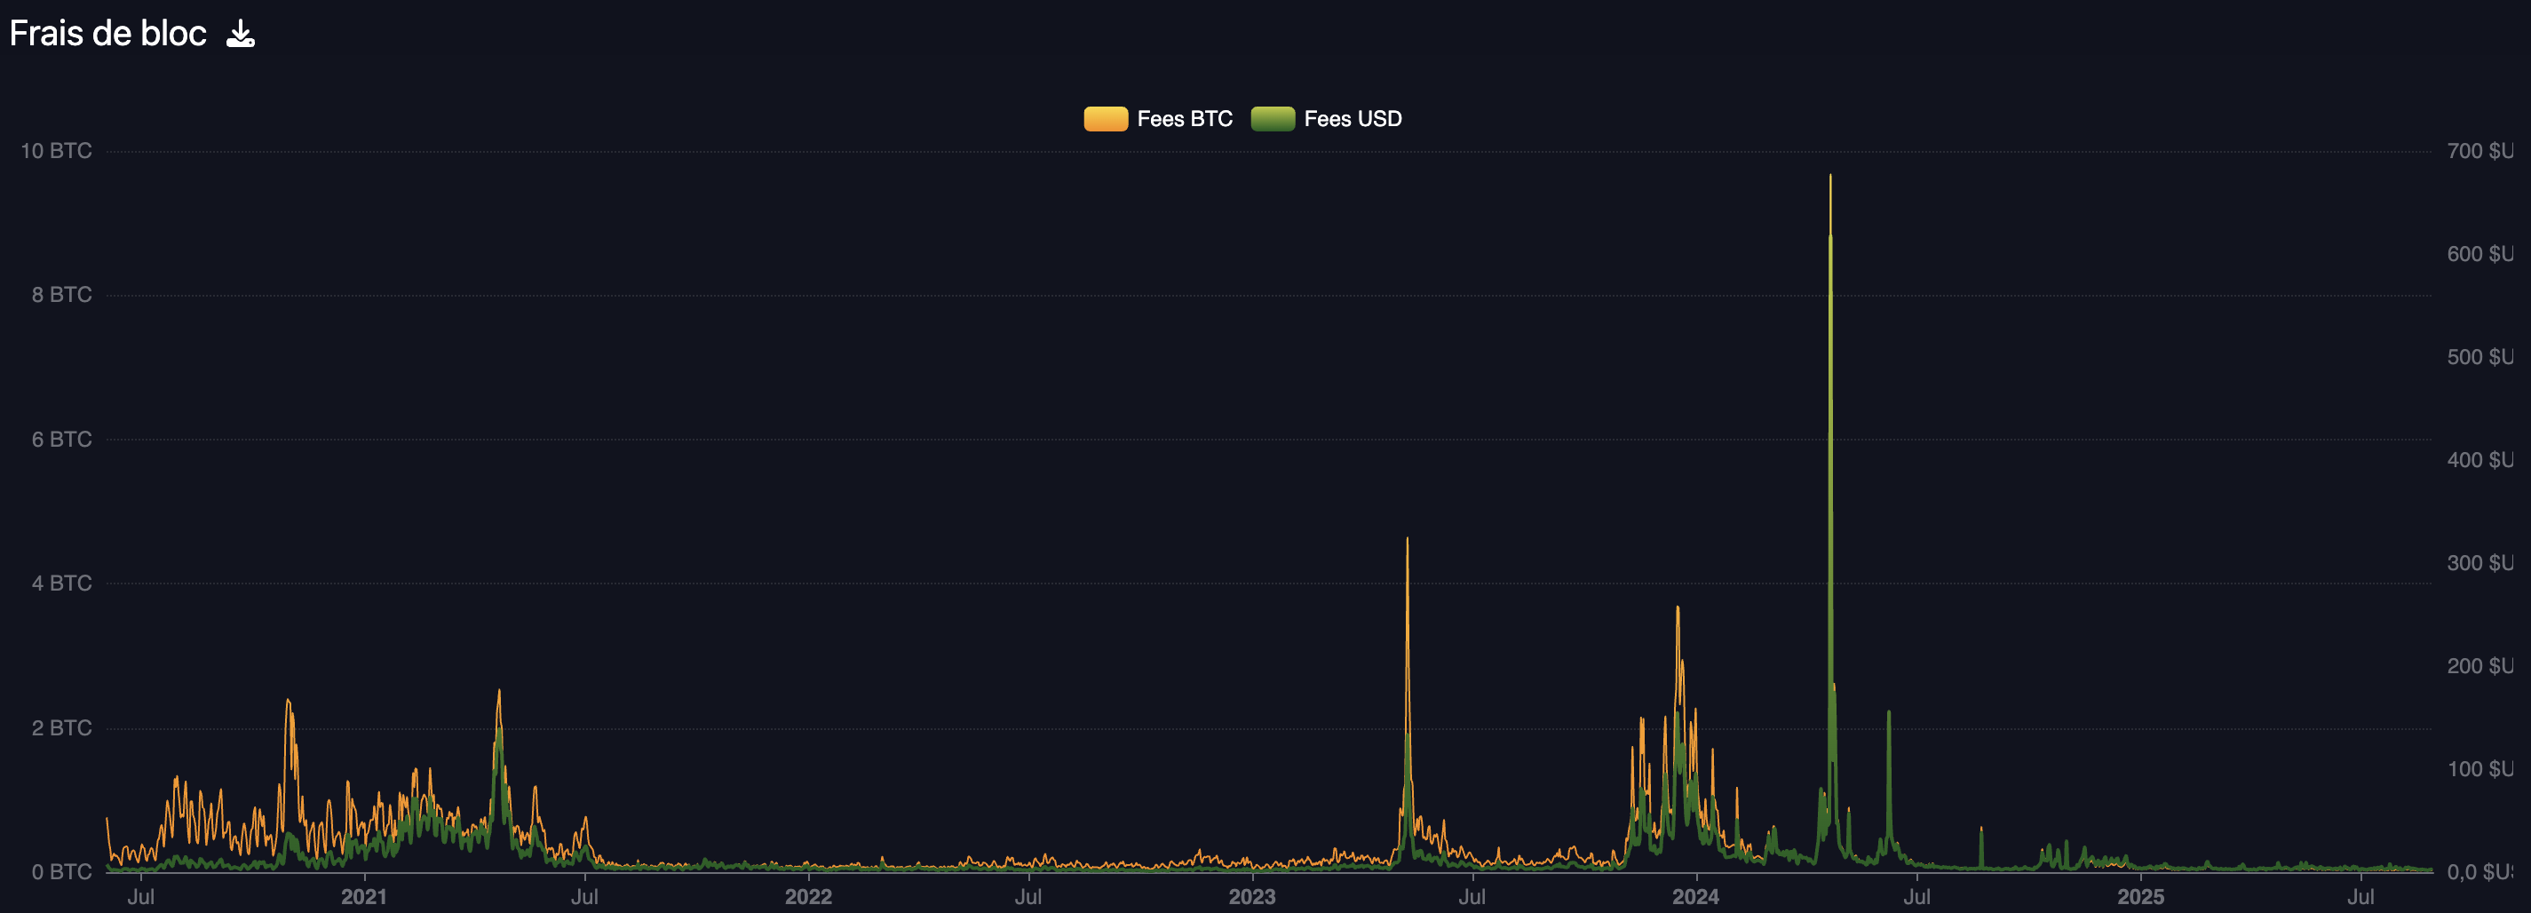This screenshot has width=2531, height=913.
Task: Click the Frais de bloc chart title
Action: click(108, 34)
